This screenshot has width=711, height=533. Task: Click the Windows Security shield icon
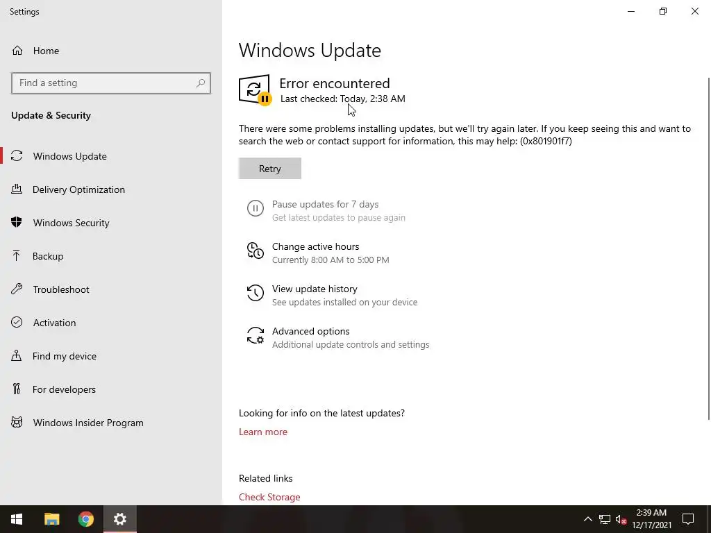[17, 222]
